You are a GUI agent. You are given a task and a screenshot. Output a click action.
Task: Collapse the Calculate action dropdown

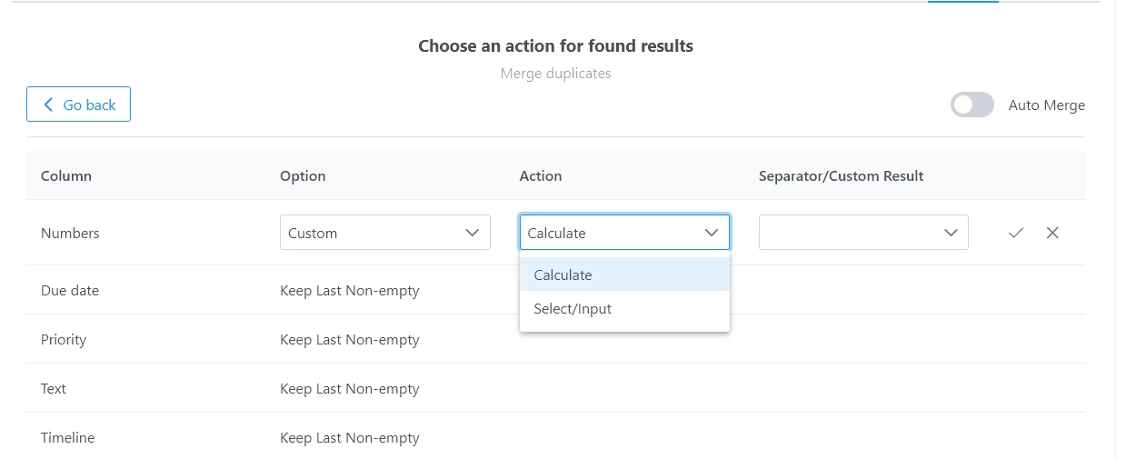click(x=624, y=232)
